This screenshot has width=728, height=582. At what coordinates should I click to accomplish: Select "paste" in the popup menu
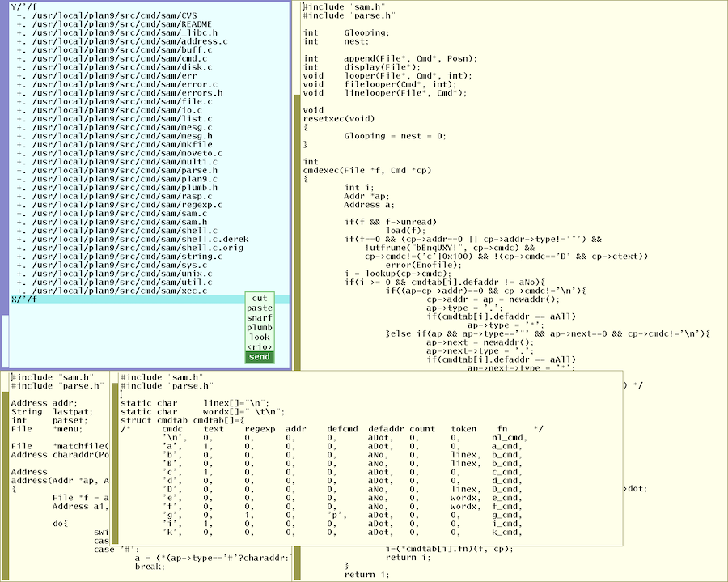point(260,308)
